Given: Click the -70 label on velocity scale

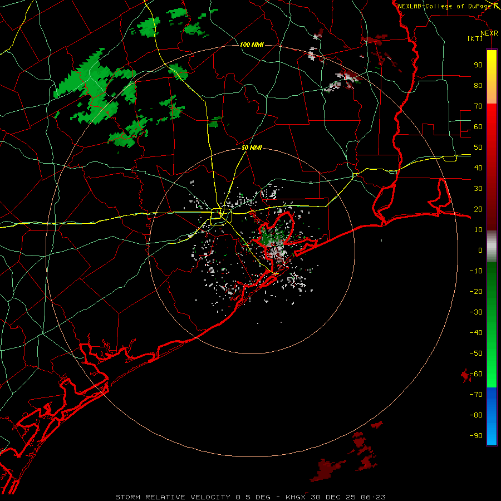Looking at the screenshot, I should (476, 395).
